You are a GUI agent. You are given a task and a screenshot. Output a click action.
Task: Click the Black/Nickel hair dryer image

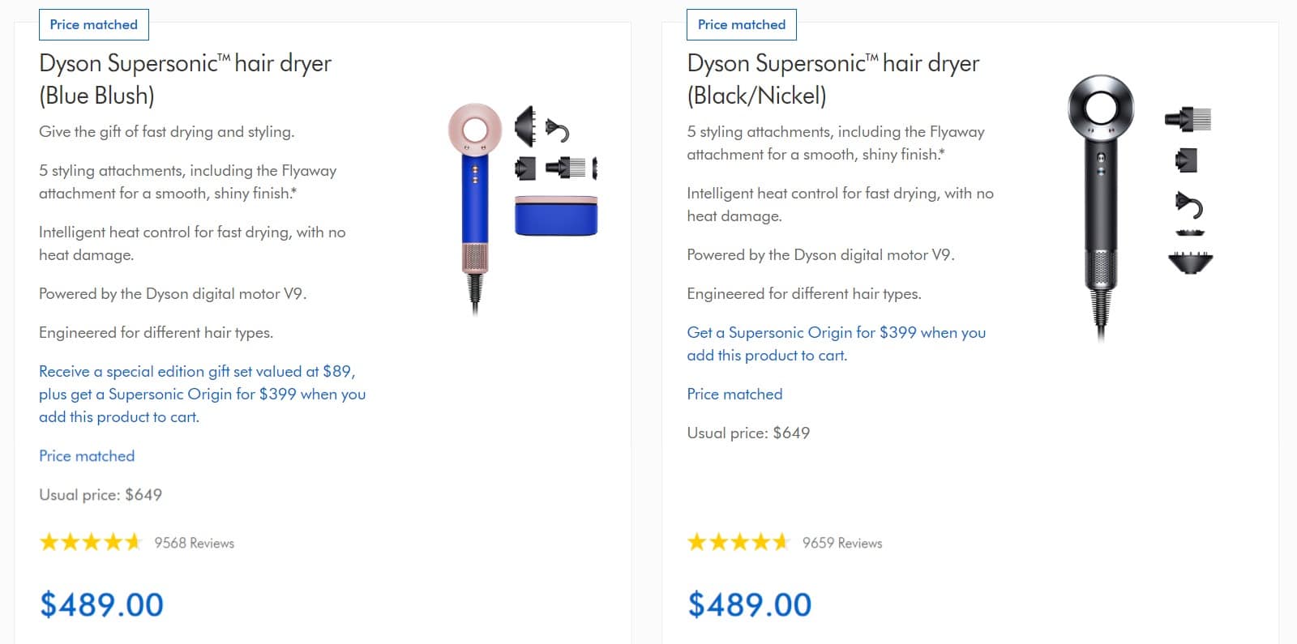point(1101,207)
